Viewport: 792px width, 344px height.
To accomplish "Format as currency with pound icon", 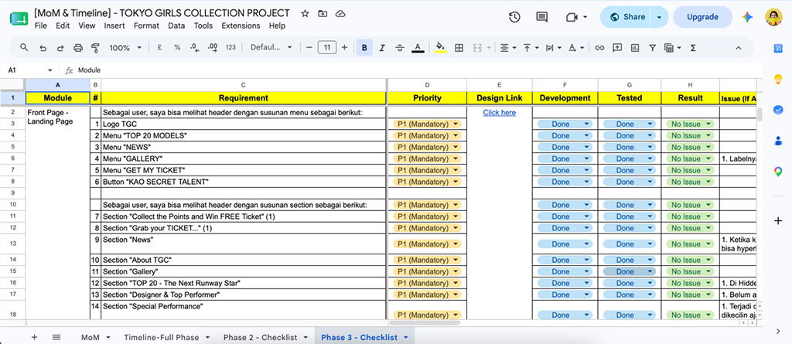I will [159, 47].
